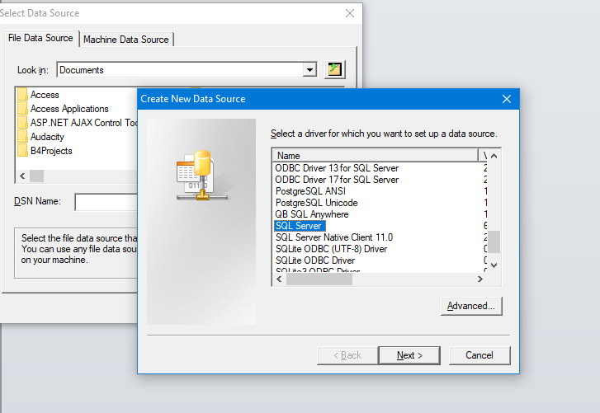Image resolution: width=600 pixels, height=413 pixels.
Task: Click driver list scroll down arrow
Action: coord(494,265)
